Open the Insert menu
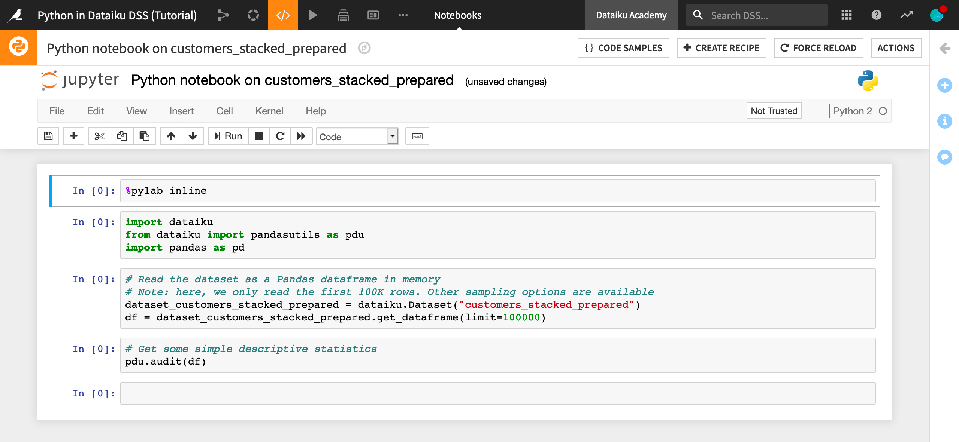The height and width of the screenshot is (442, 959). 181,111
